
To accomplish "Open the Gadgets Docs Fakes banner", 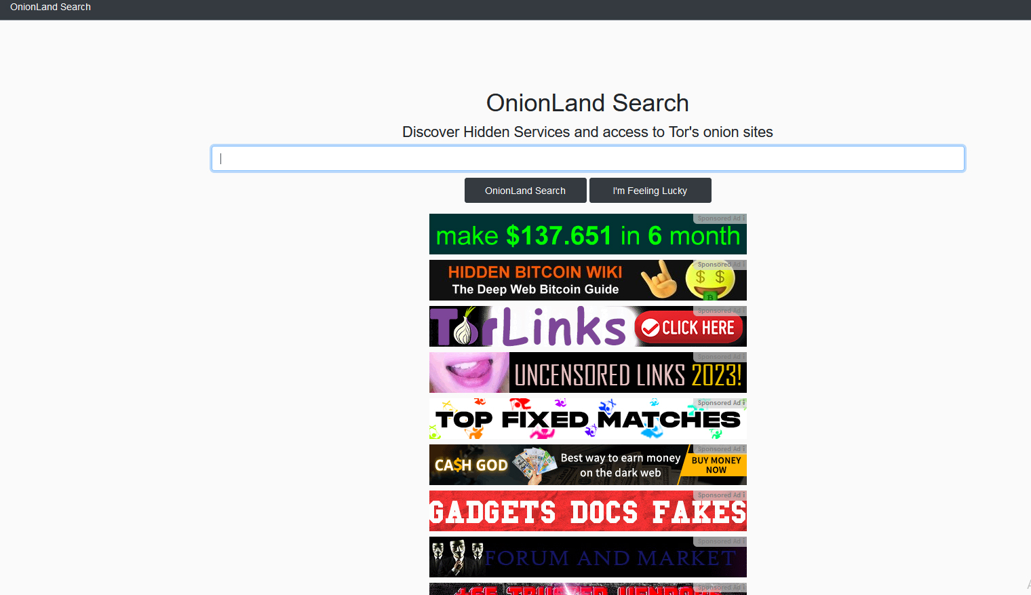I will point(587,511).
